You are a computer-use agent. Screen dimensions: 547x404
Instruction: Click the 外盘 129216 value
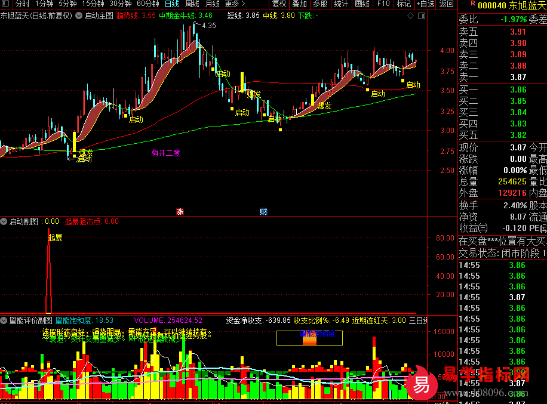click(512, 193)
